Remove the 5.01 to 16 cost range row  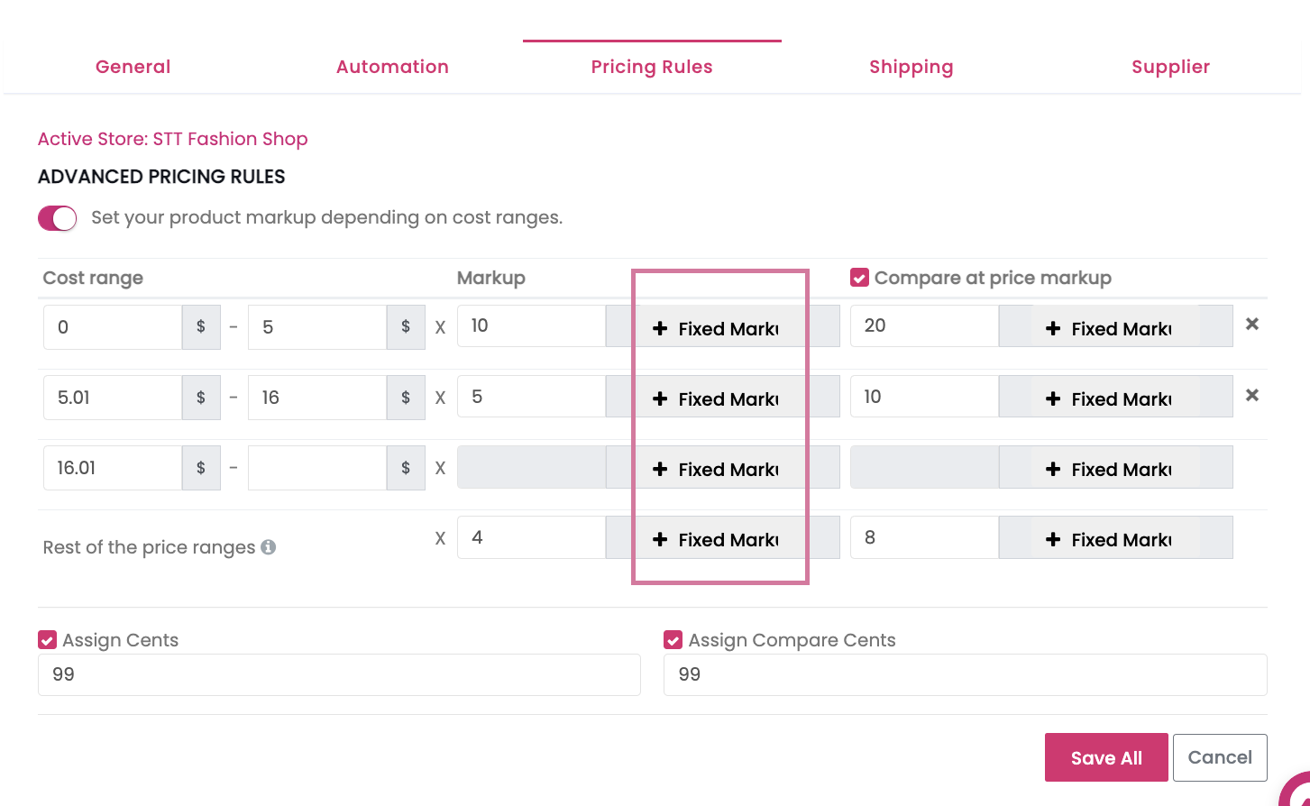point(1252,395)
